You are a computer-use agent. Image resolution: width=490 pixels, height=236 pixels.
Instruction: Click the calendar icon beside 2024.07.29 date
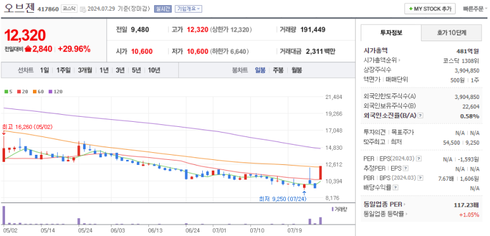click(83, 10)
